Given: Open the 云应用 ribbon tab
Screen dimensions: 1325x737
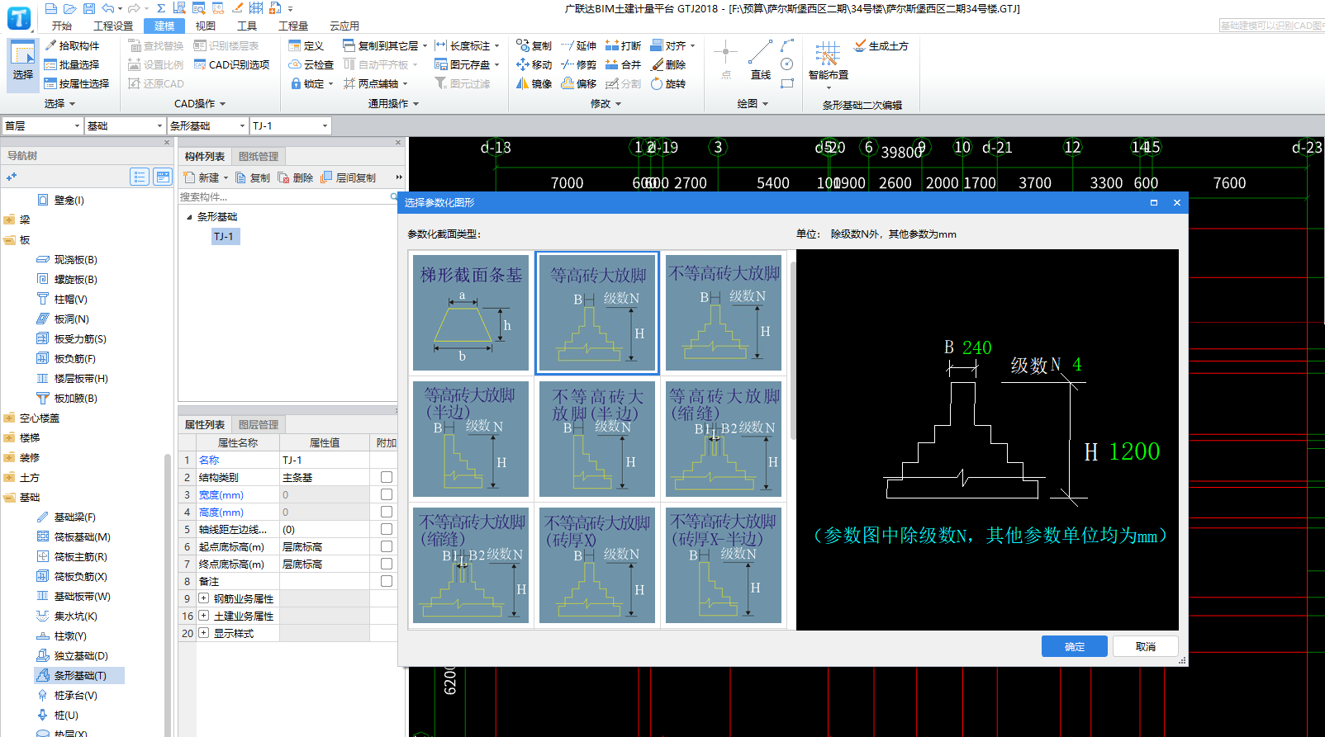Looking at the screenshot, I should pyautogui.click(x=344, y=26).
